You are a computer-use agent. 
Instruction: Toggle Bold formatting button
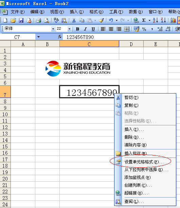point(77,29)
